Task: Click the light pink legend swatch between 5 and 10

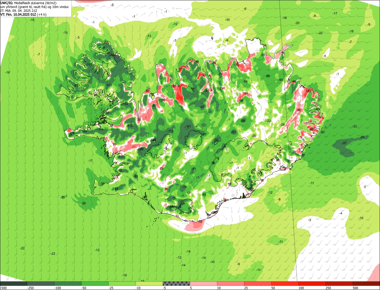Action: 203,283
